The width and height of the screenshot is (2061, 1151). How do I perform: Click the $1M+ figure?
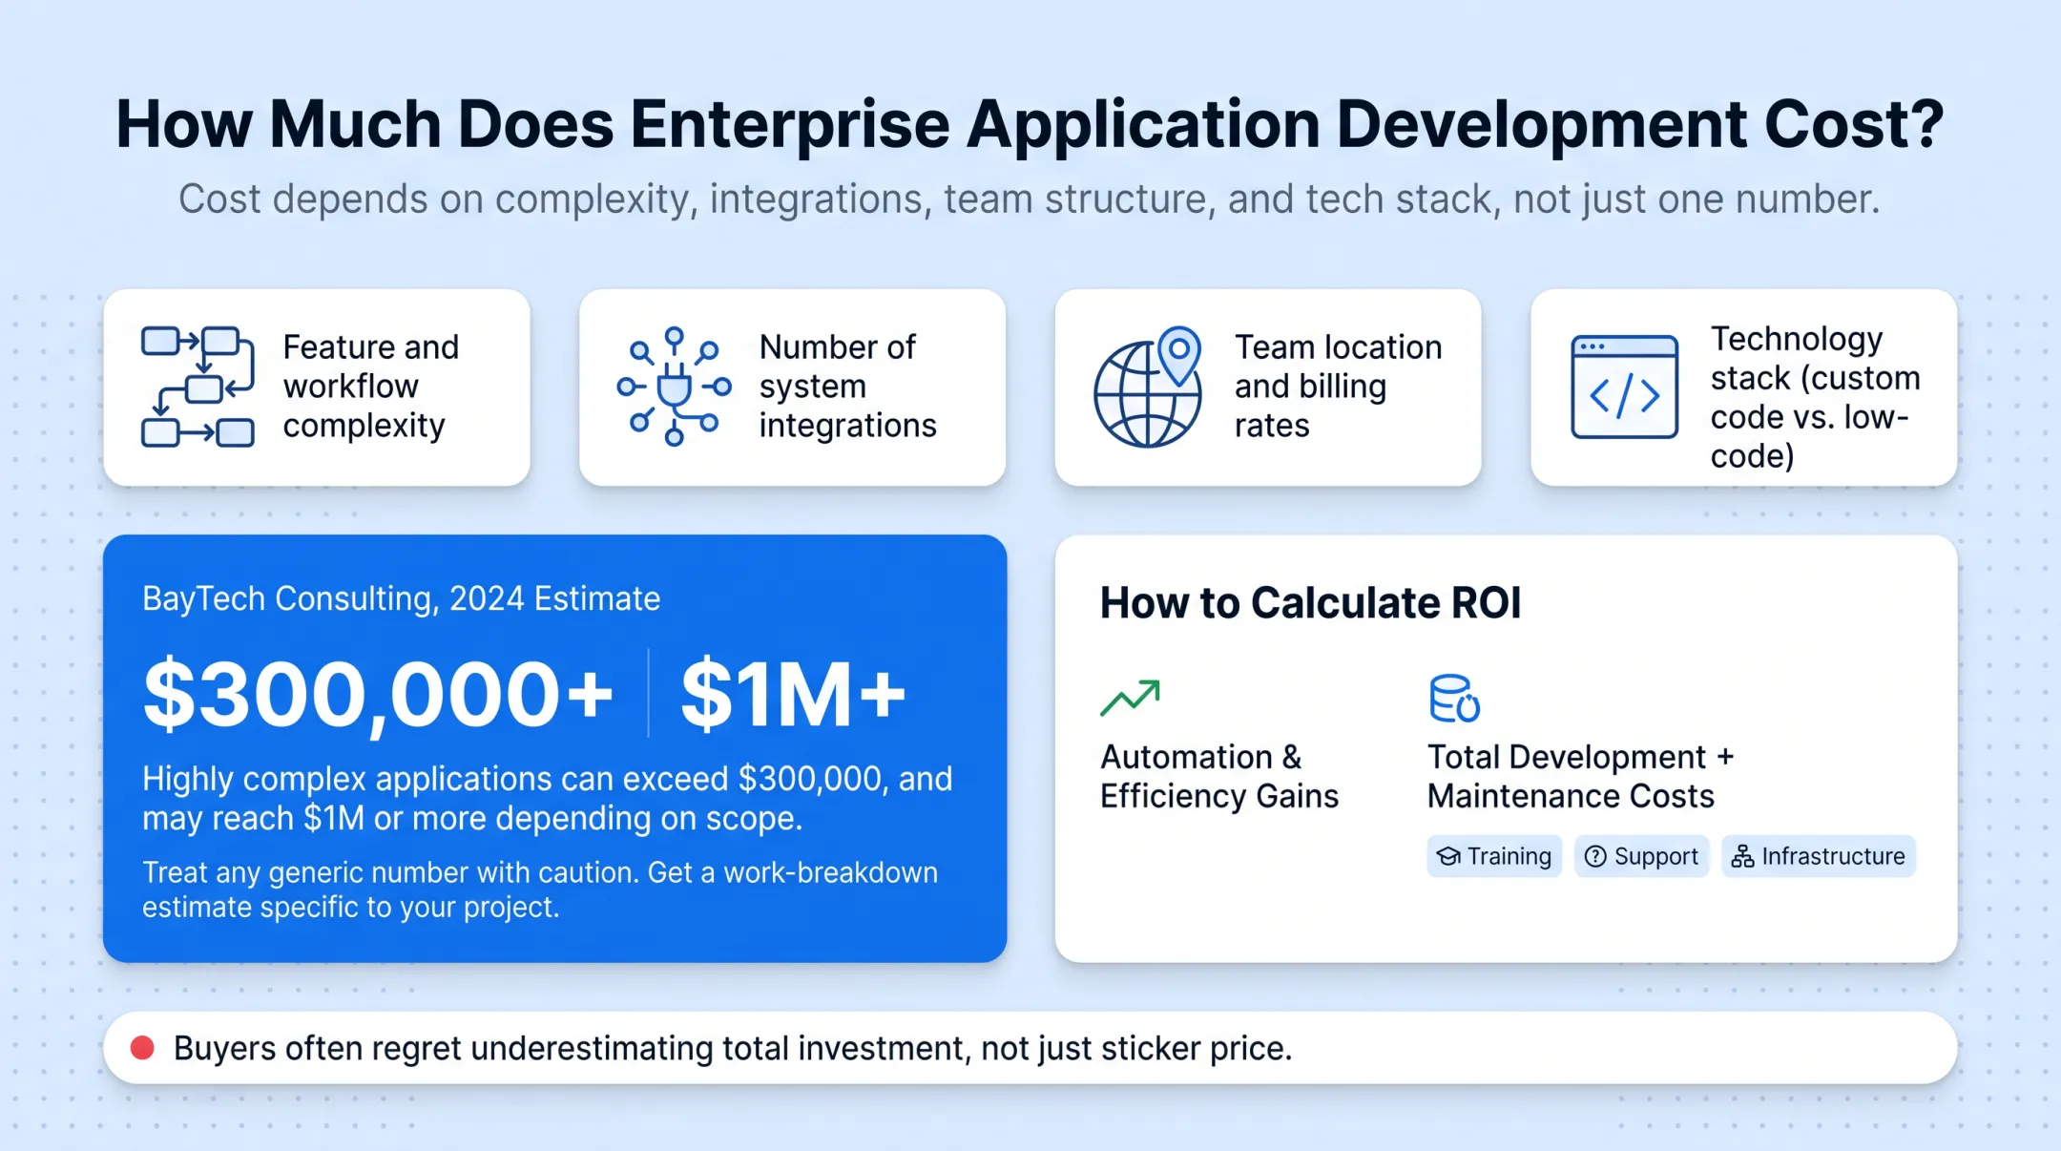tap(793, 695)
